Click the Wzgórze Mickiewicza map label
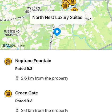The image size is (112, 112). (34, 10)
